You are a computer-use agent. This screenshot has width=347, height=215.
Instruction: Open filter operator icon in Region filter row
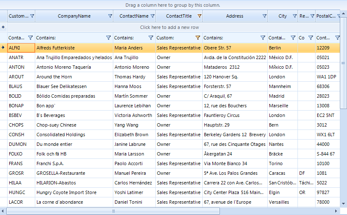(311, 38)
